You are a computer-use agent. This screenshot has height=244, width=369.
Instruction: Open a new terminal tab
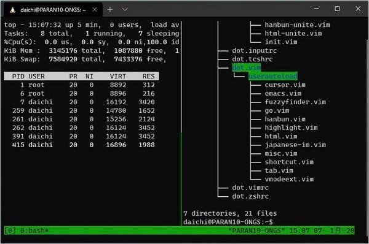[110, 10]
